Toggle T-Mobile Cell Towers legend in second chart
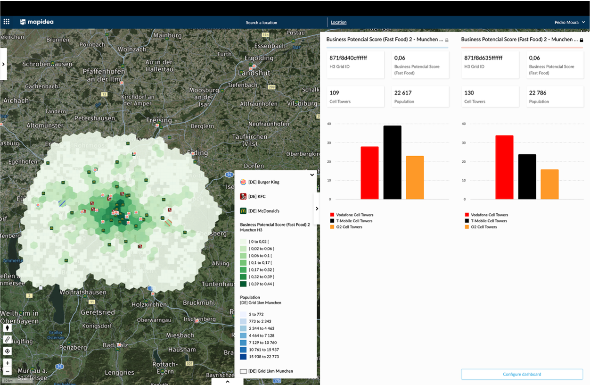 (x=486, y=221)
